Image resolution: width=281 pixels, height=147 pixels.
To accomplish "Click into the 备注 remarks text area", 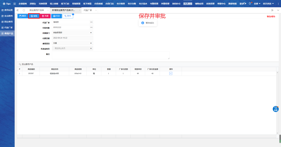I will 111,55.
